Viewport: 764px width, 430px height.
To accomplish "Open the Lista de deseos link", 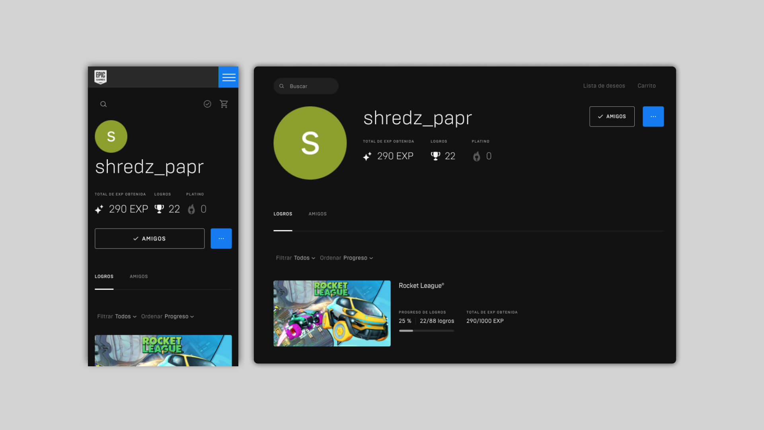I will 604,86.
